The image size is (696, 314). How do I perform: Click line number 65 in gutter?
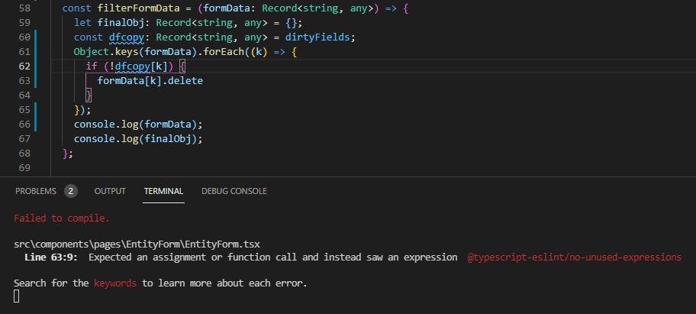(x=25, y=110)
